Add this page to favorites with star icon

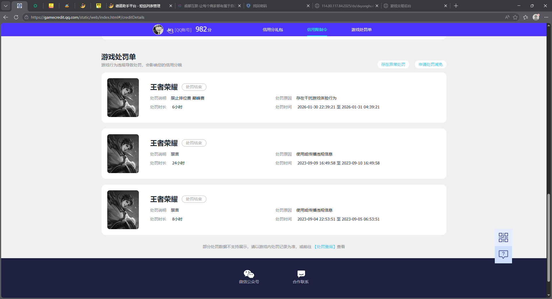coord(515,17)
